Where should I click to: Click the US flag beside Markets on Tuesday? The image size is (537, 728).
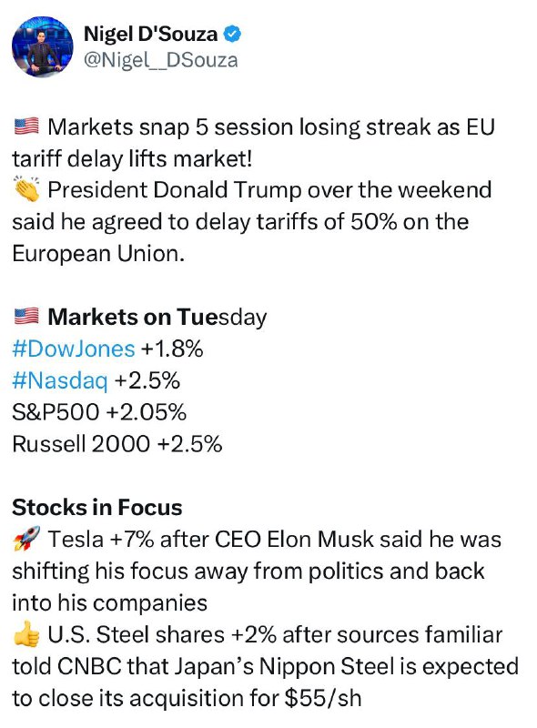pos(26,317)
